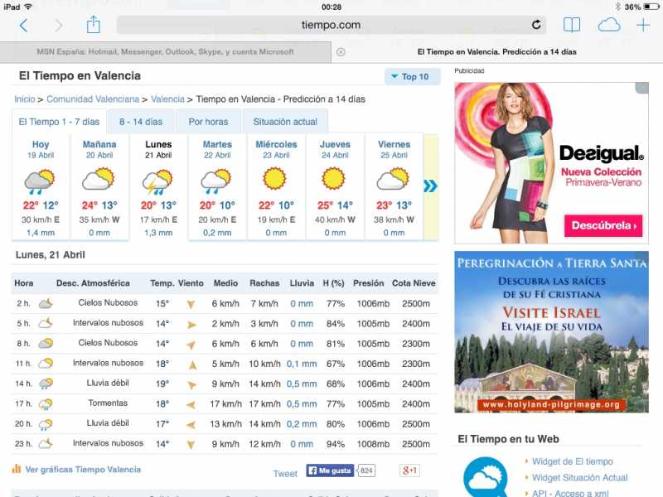Image resolution: width=663 pixels, height=497 pixels.
Task: Tap the tiempo.com address bar
Action: coord(331,25)
